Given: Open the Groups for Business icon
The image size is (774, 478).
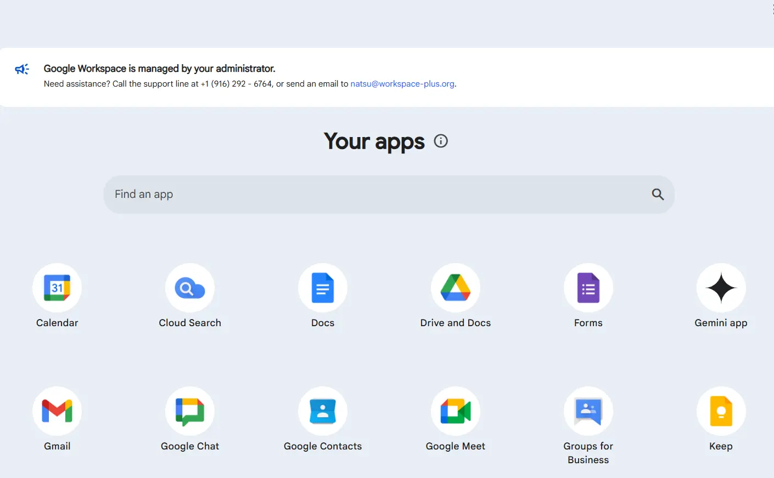Looking at the screenshot, I should click(588, 411).
